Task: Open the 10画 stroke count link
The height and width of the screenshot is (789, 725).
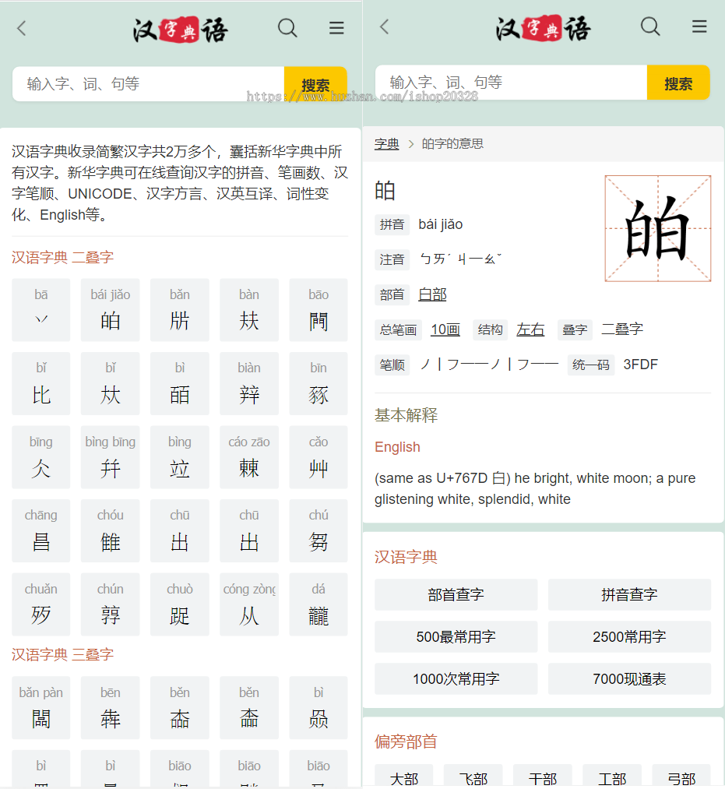Action: tap(445, 329)
